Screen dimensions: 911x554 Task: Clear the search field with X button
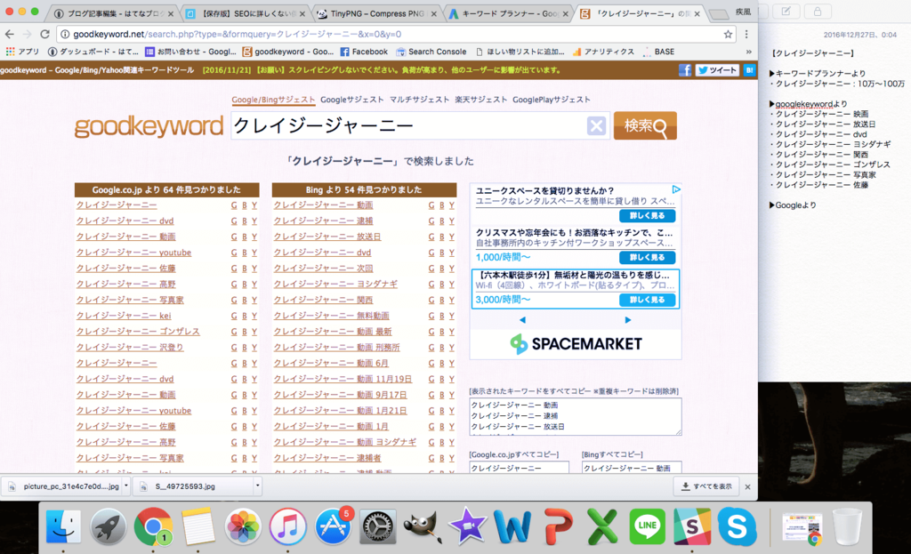coord(596,125)
